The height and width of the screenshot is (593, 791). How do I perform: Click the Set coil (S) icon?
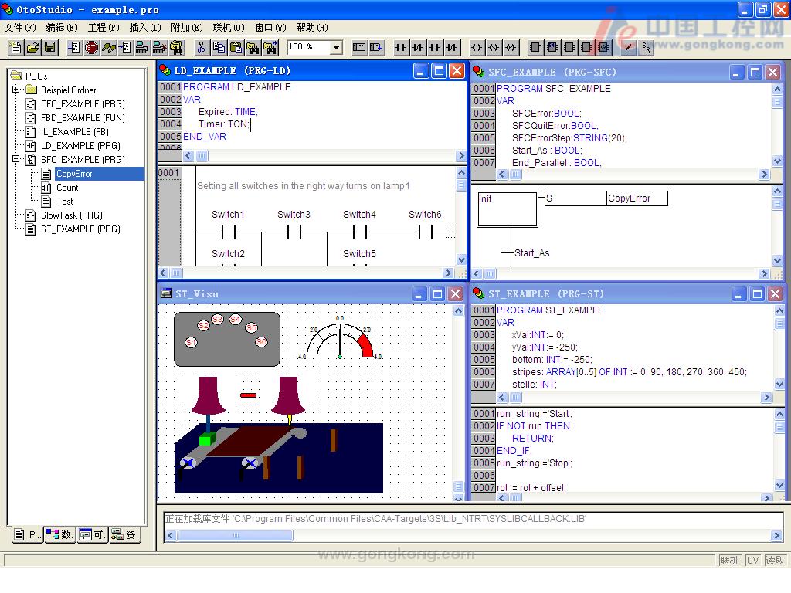494,48
